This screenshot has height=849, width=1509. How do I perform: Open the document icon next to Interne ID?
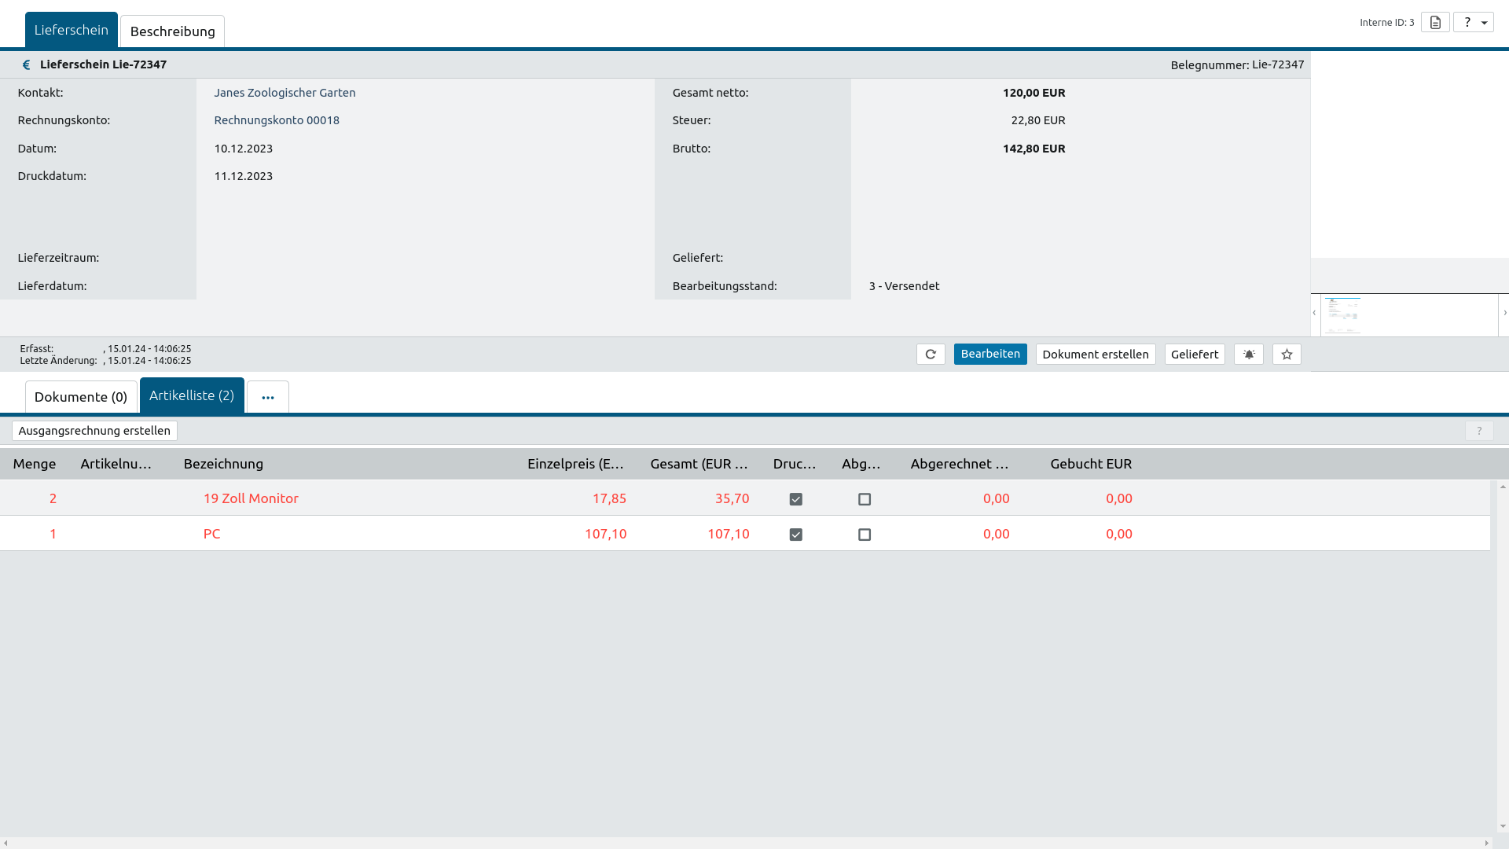(x=1435, y=22)
